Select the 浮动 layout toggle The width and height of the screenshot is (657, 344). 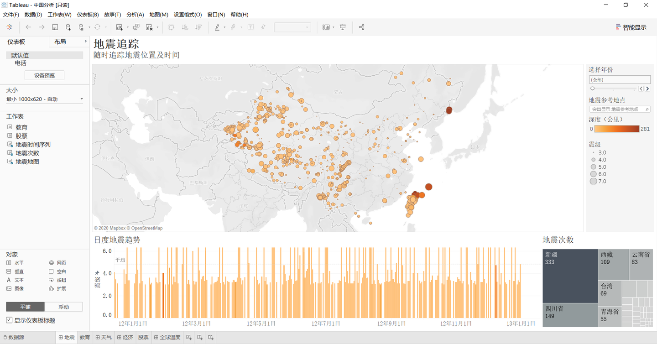64,307
